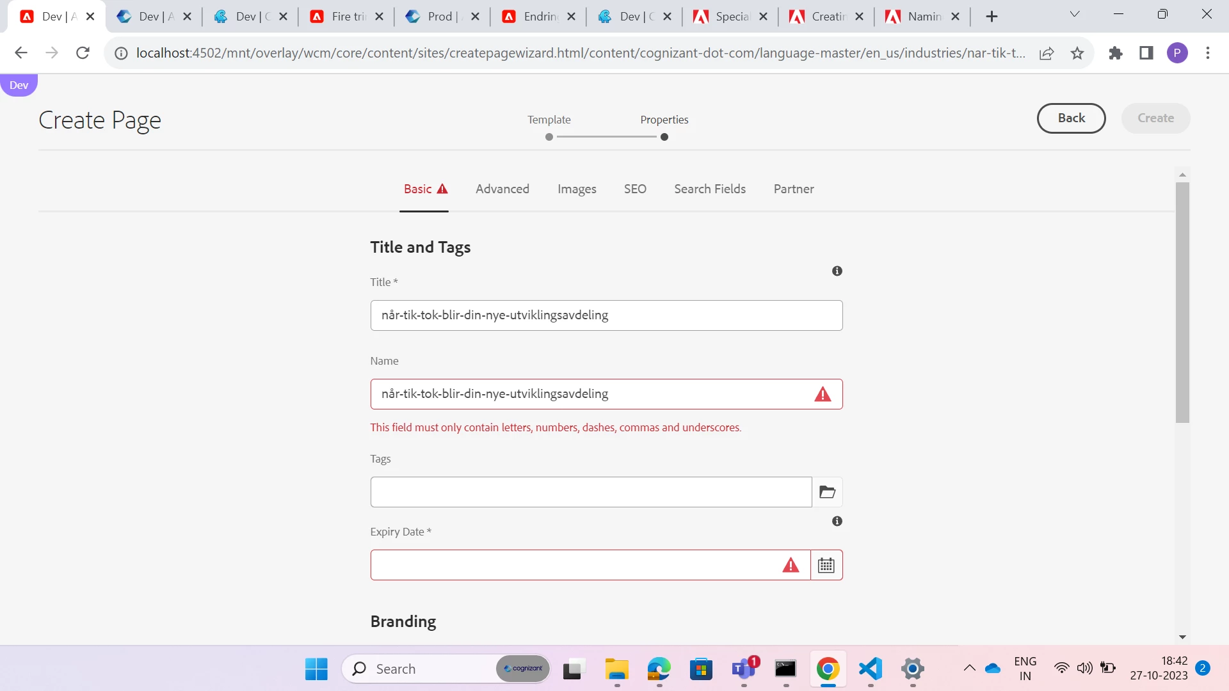Bookmark this page with star icon
Image resolution: width=1229 pixels, height=691 pixels.
[x=1077, y=53]
